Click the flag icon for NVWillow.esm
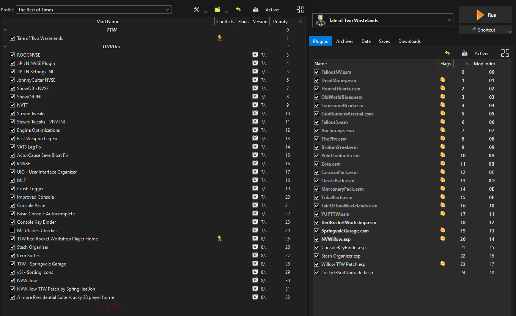The height and width of the screenshot is (316, 516). pyautogui.click(x=442, y=239)
